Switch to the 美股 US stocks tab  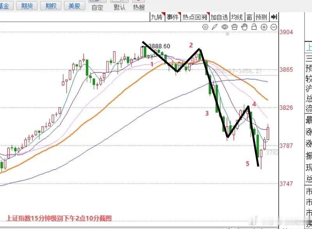(x=74, y=6)
